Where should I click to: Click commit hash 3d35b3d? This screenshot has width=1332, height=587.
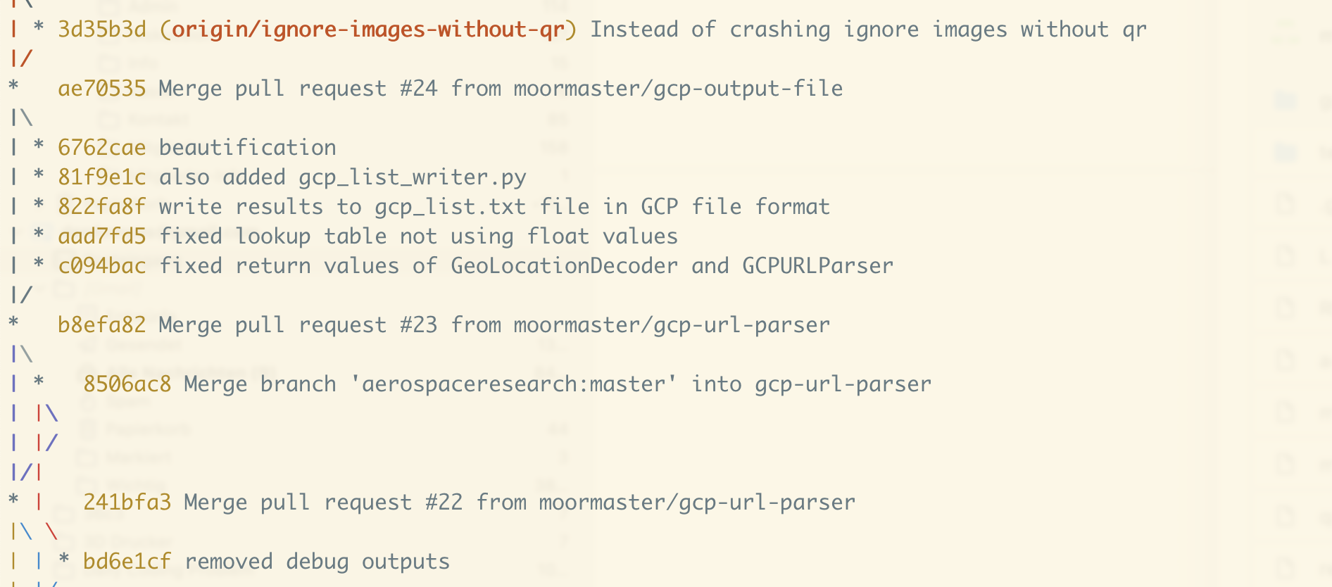101,30
